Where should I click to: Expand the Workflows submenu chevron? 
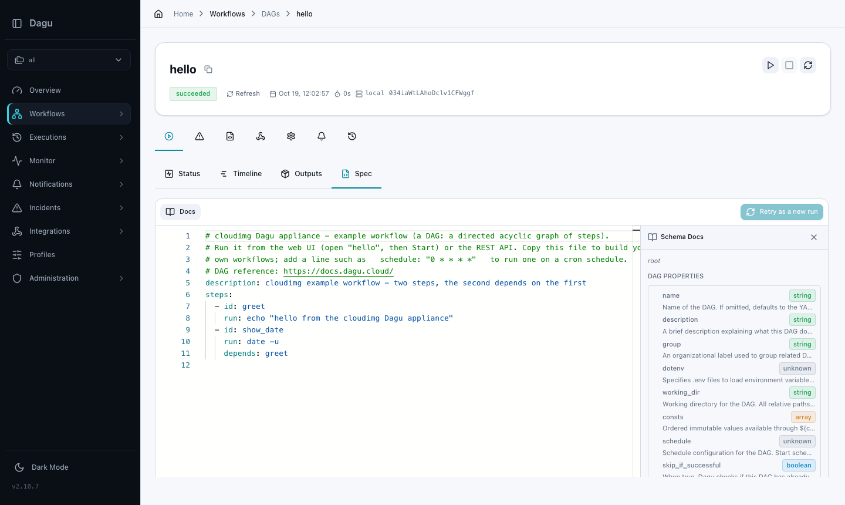pyautogui.click(x=121, y=114)
